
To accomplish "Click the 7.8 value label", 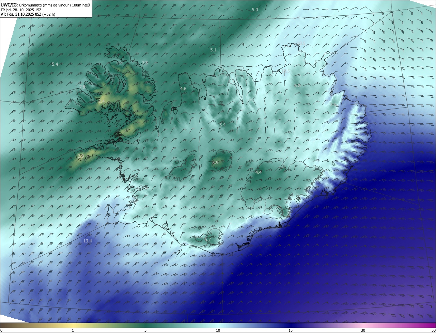I will (x=82, y=88).
